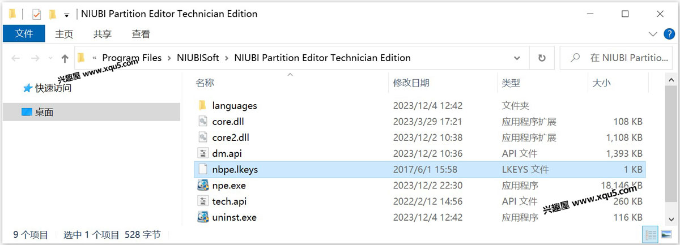
Task: Select the core.dll file icon
Action: (x=203, y=121)
